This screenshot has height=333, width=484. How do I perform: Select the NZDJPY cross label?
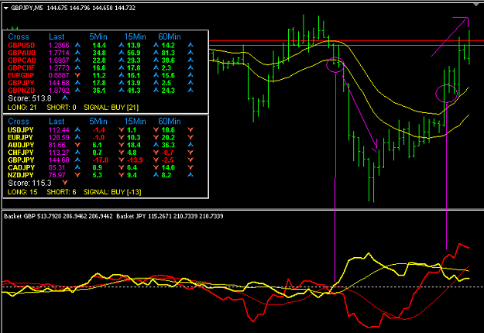(x=21, y=175)
